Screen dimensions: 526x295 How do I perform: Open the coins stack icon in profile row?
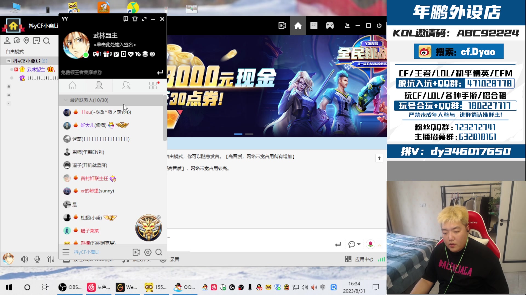click(145, 54)
